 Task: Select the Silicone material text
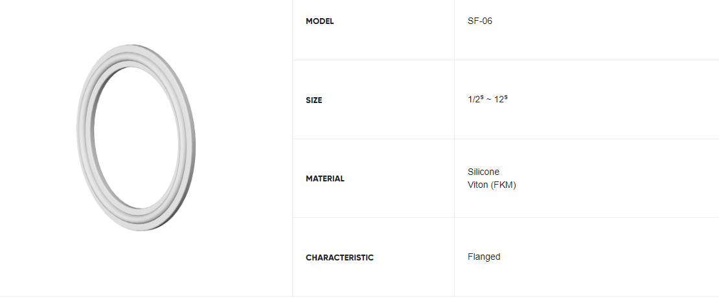(x=483, y=172)
